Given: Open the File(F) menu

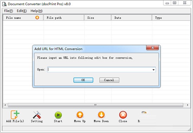Looking at the screenshot, I should pyautogui.click(x=8, y=11).
